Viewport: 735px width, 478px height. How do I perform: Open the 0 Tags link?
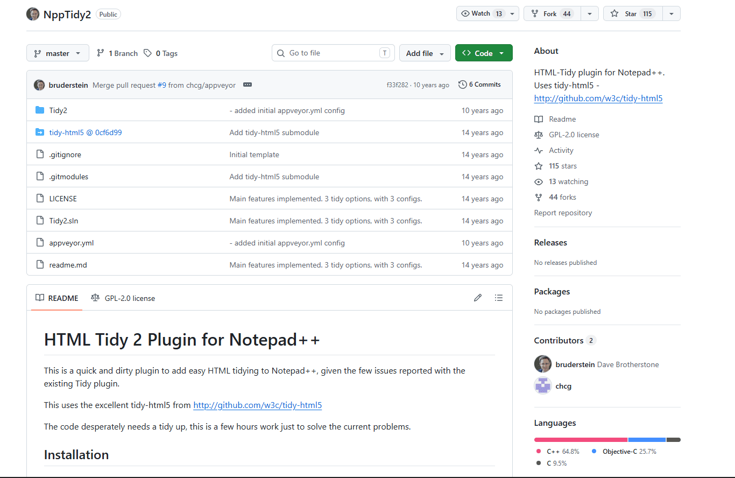pos(160,53)
